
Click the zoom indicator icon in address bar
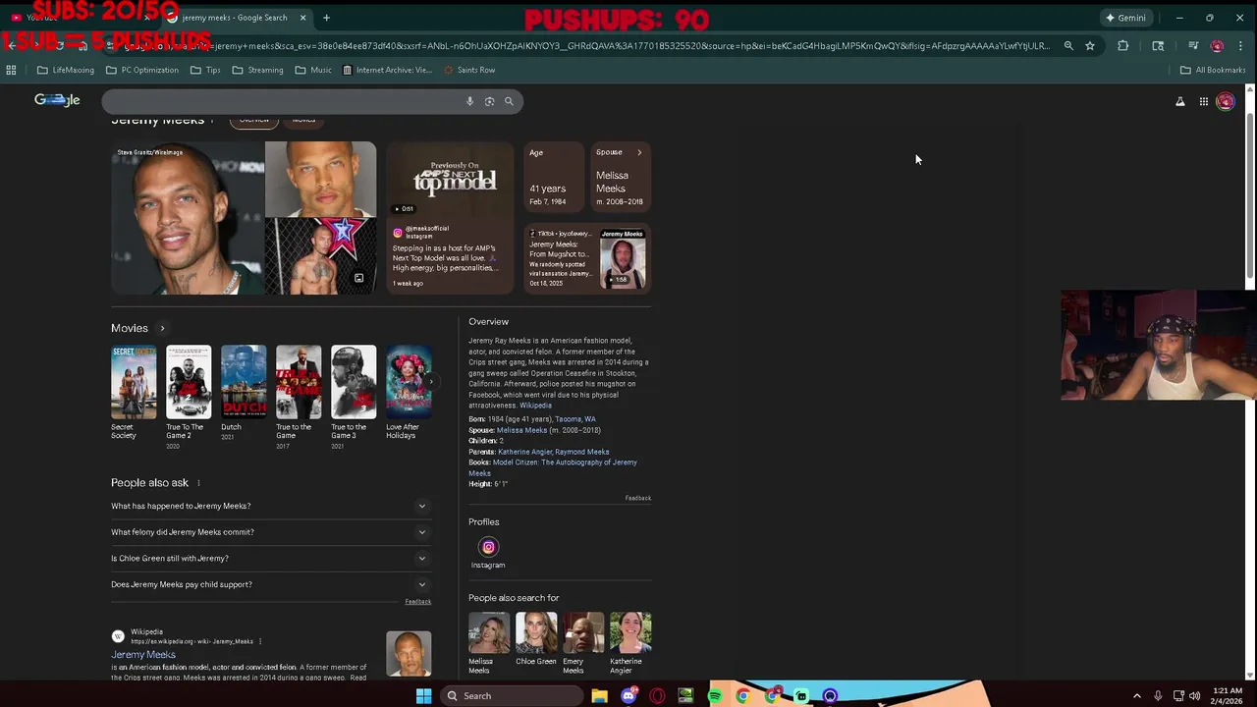tap(1068, 46)
